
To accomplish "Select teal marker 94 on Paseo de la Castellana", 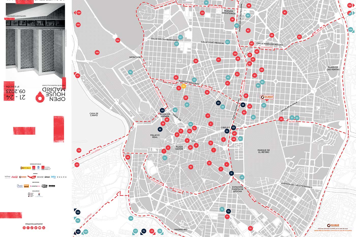I will 248,15.
